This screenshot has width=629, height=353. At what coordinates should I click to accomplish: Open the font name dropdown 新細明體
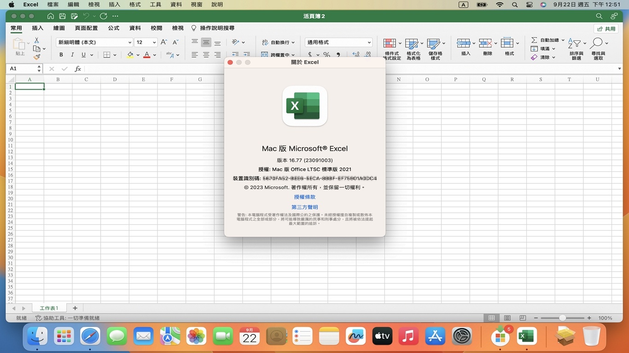(x=94, y=42)
